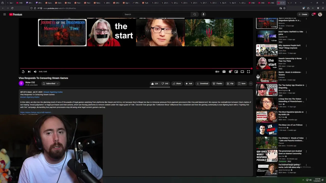This screenshot has width=326, height=183.
Task: Open Witcher forest end-screen thumbnail
Action: 209,33
